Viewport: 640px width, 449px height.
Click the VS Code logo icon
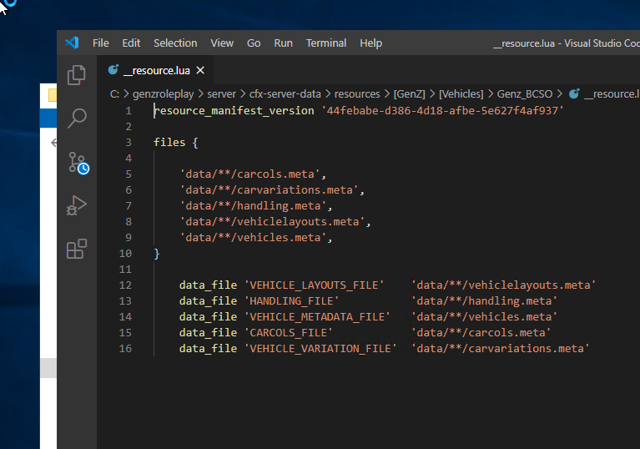[x=72, y=43]
